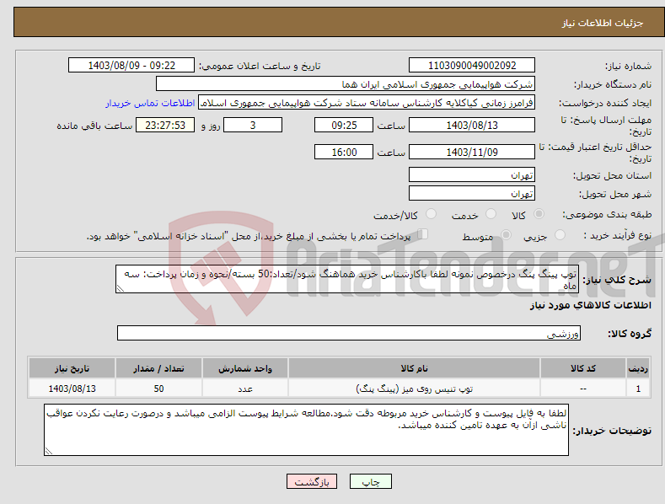The width and height of the screenshot is (665, 504).
Task: Click the delivery province تهران field
Action: coord(472,174)
